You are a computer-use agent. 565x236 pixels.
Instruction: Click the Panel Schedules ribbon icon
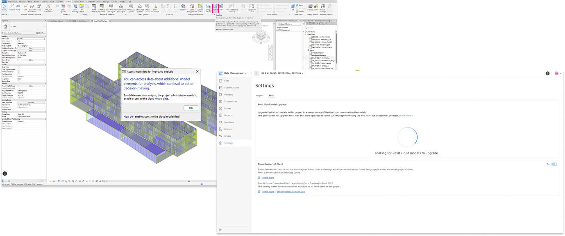pyautogui.click(x=94, y=8)
